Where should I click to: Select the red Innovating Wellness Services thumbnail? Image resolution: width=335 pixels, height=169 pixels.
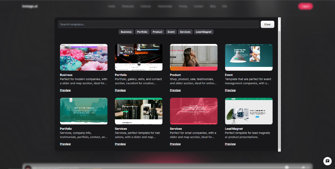coord(194,111)
